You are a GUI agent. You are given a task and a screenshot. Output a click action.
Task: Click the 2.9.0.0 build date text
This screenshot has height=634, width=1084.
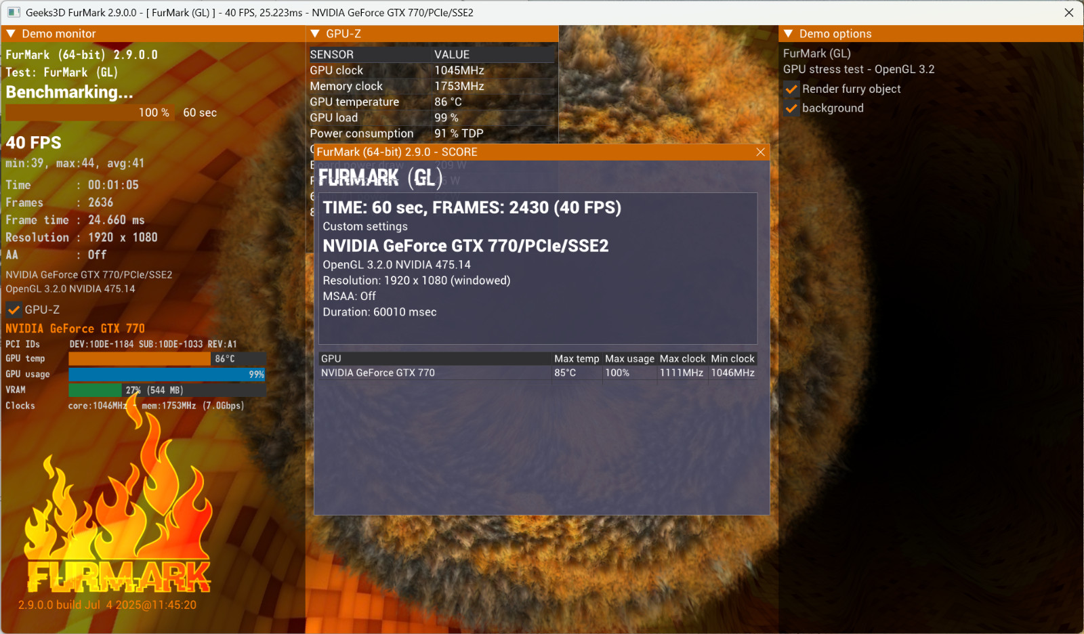click(107, 605)
